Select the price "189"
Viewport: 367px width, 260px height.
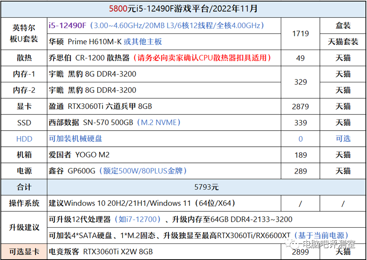pyautogui.click(x=300, y=155)
